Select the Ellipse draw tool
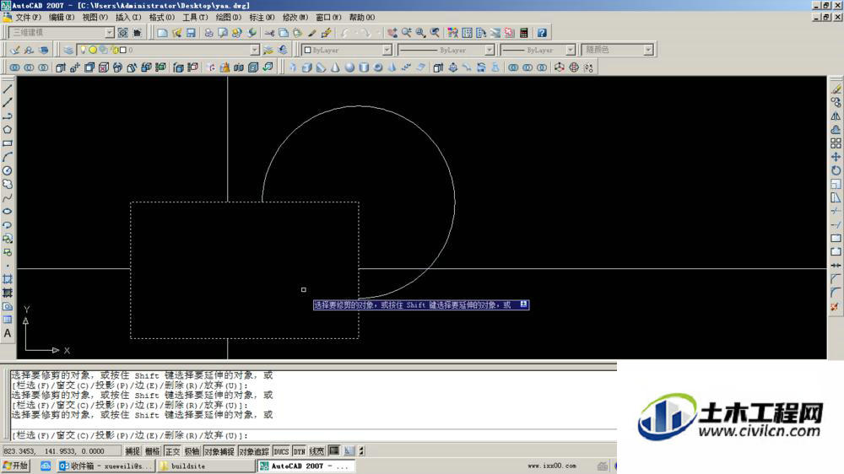This screenshot has height=474, width=844. [x=8, y=212]
